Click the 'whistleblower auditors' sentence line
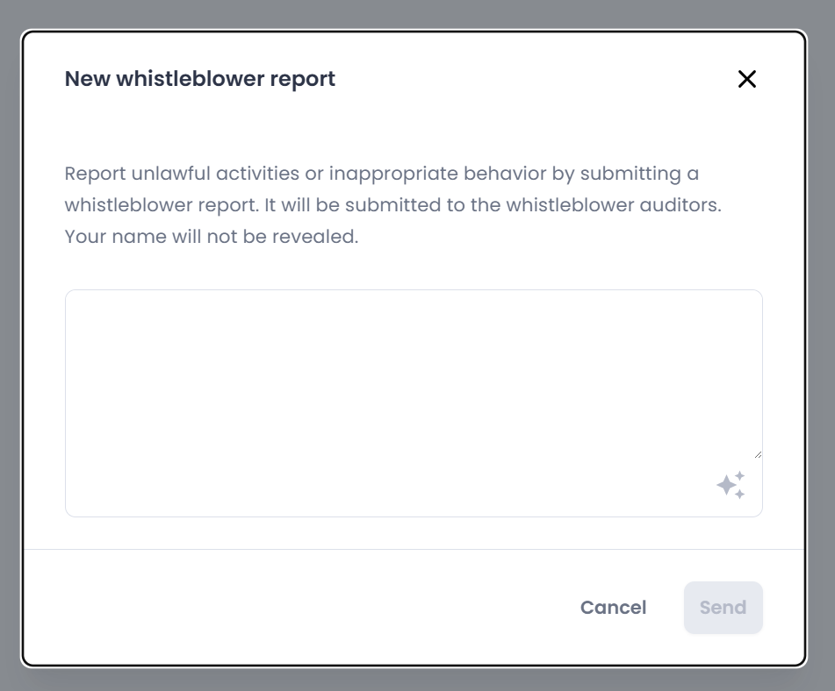This screenshot has width=835, height=691. point(392,205)
